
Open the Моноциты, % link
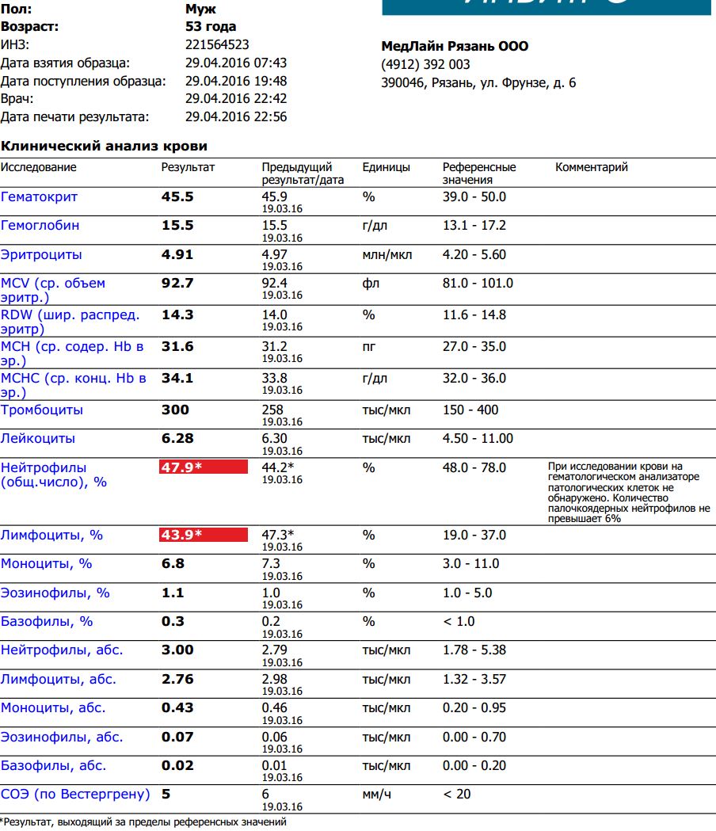[x=47, y=564]
